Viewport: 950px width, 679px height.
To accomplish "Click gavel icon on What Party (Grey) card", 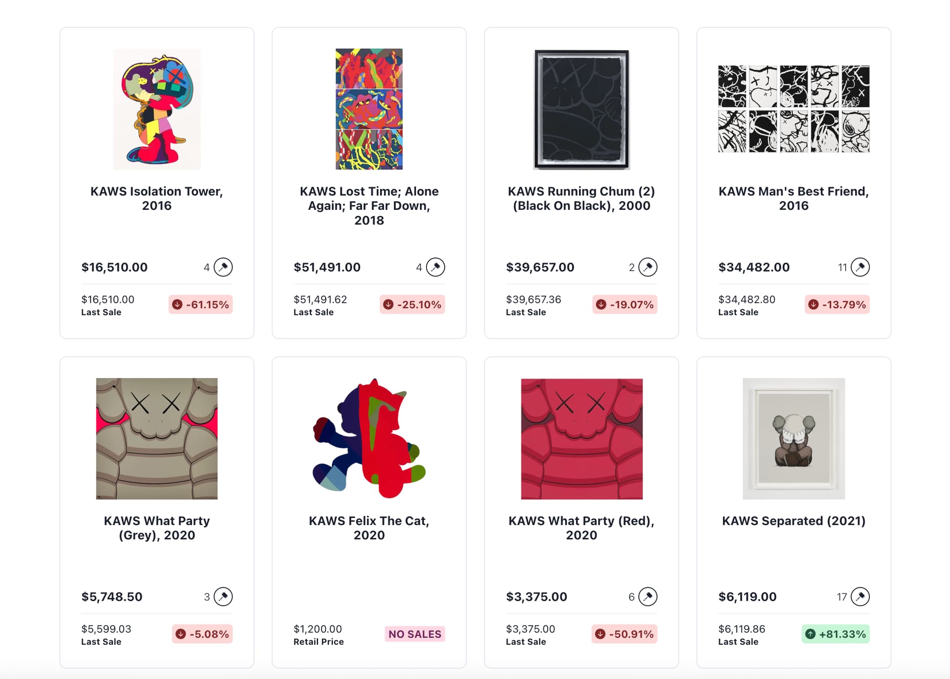I will tap(223, 597).
